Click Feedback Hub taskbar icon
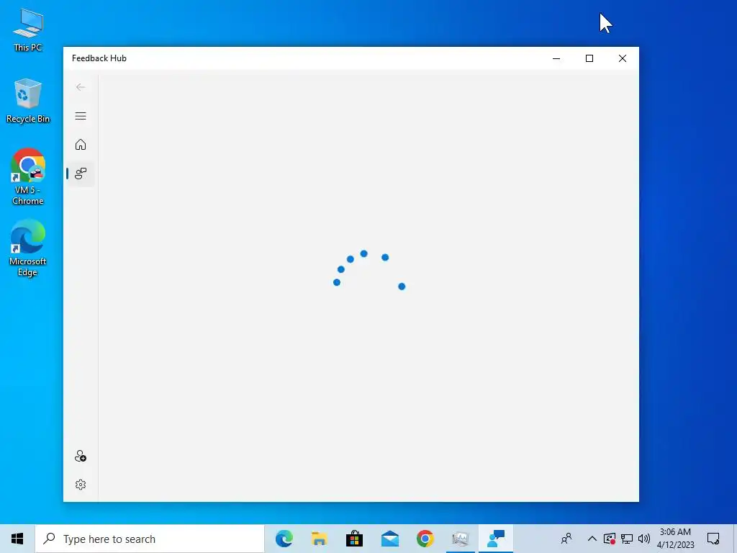 coord(495,539)
